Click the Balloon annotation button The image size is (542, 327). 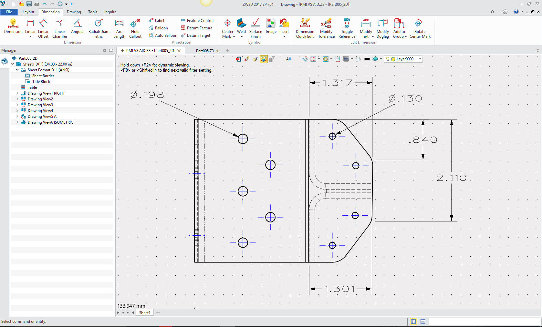click(158, 28)
